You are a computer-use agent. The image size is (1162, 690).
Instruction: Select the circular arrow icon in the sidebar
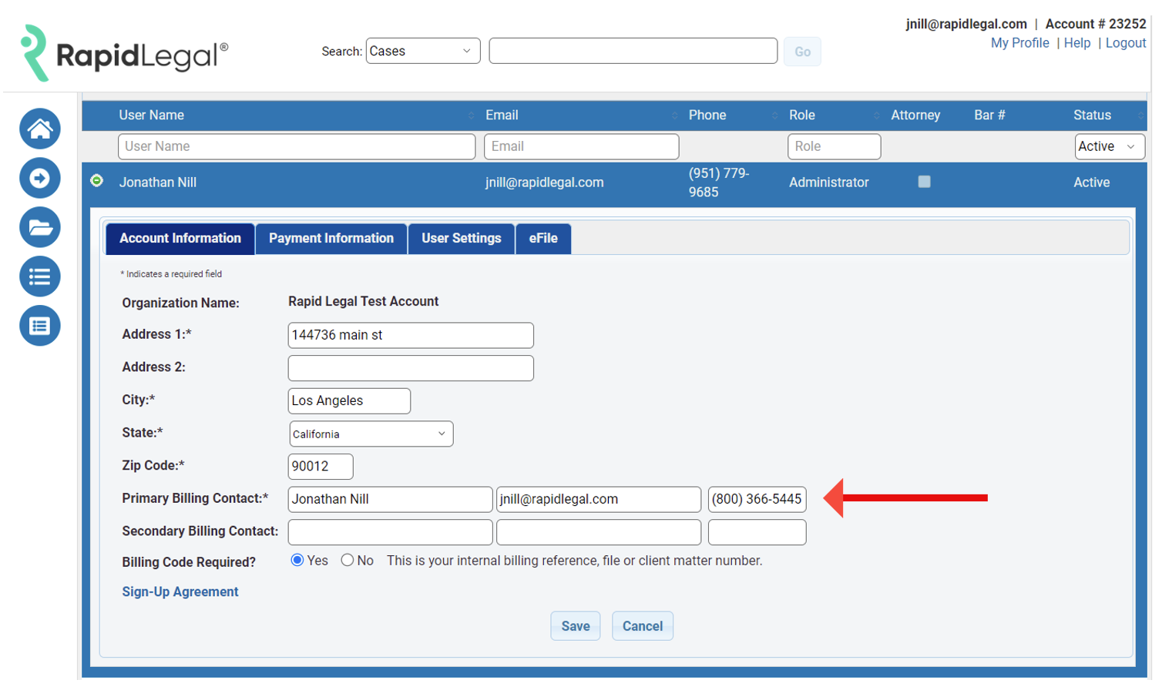click(39, 178)
